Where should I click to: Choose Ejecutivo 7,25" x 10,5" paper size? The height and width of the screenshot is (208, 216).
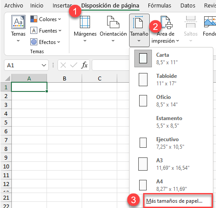(x=171, y=143)
